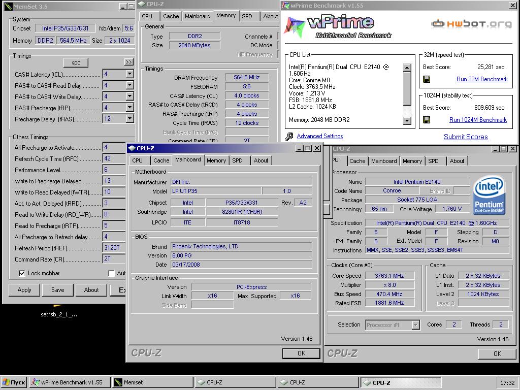Expand MemSet timings with the >> button
Screen dimensions: 520x390
(128, 62)
